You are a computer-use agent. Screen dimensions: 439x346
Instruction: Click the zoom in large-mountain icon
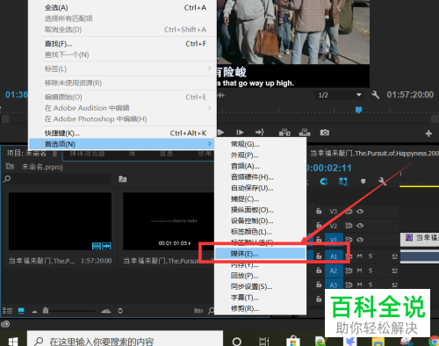coord(106,311)
